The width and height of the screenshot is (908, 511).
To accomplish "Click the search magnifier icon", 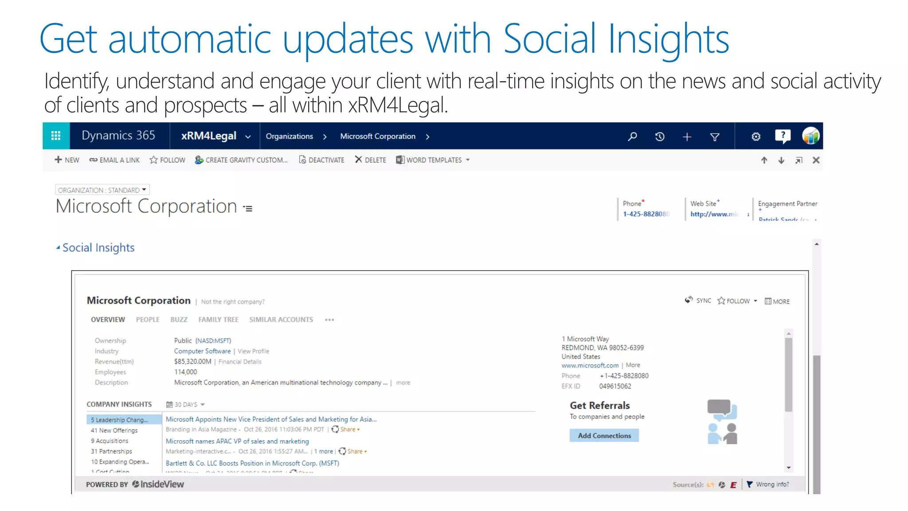I will pyautogui.click(x=632, y=137).
